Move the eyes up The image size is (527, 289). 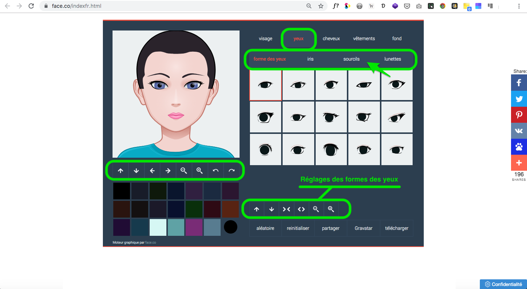point(257,209)
